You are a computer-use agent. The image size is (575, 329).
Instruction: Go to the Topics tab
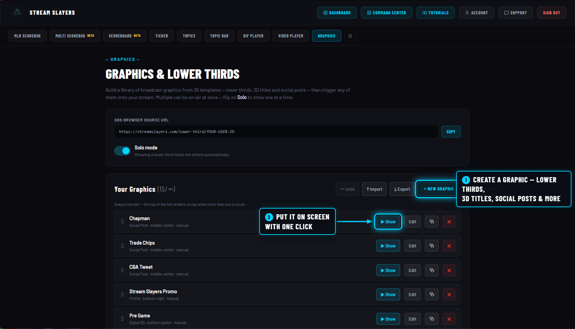tap(189, 36)
